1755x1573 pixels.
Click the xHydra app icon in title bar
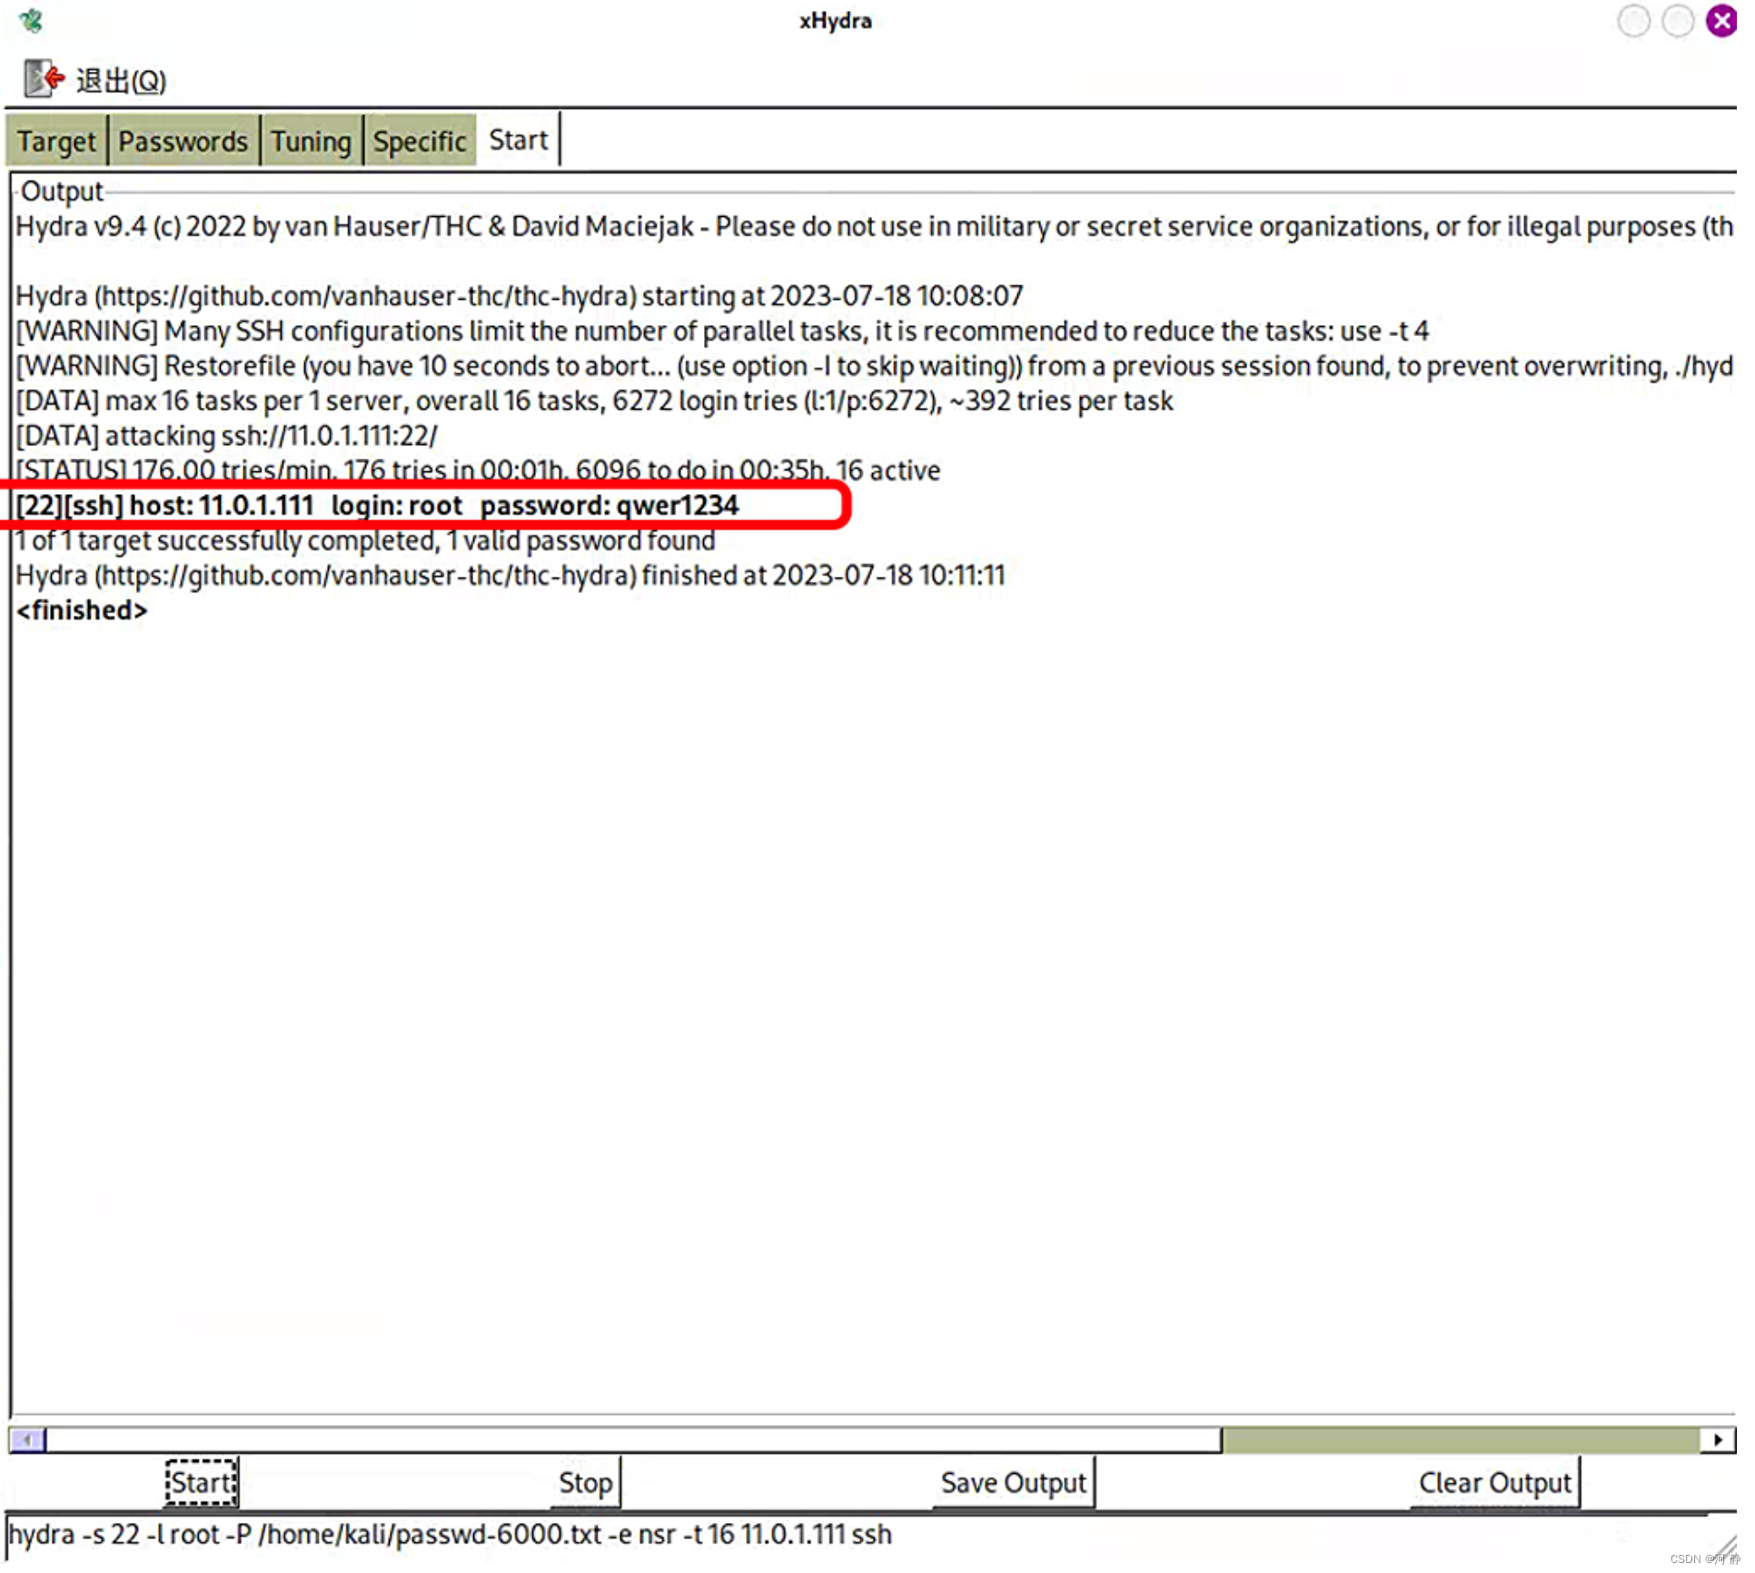point(31,20)
